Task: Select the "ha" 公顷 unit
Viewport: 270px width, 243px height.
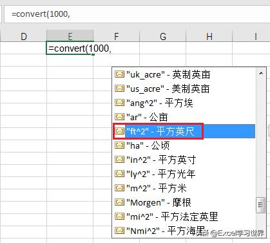Action: [184, 145]
